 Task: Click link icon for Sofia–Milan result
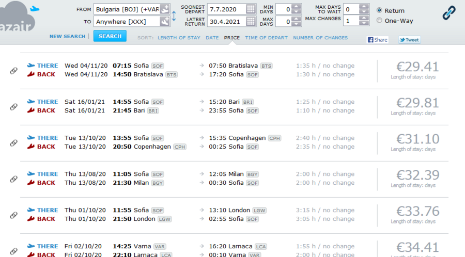[13, 179]
